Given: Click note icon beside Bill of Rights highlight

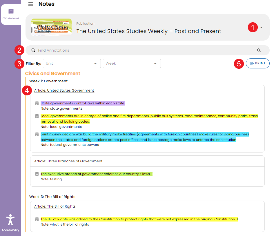Looking at the screenshot, I should click(x=37, y=219).
